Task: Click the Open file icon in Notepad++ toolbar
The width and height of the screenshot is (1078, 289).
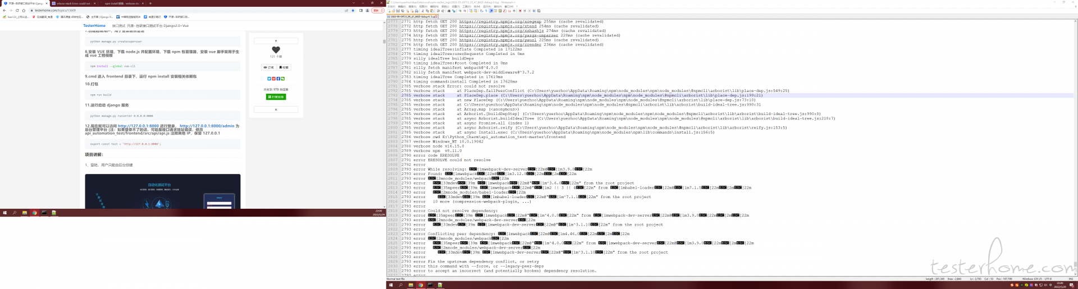Action: pyautogui.click(x=394, y=11)
